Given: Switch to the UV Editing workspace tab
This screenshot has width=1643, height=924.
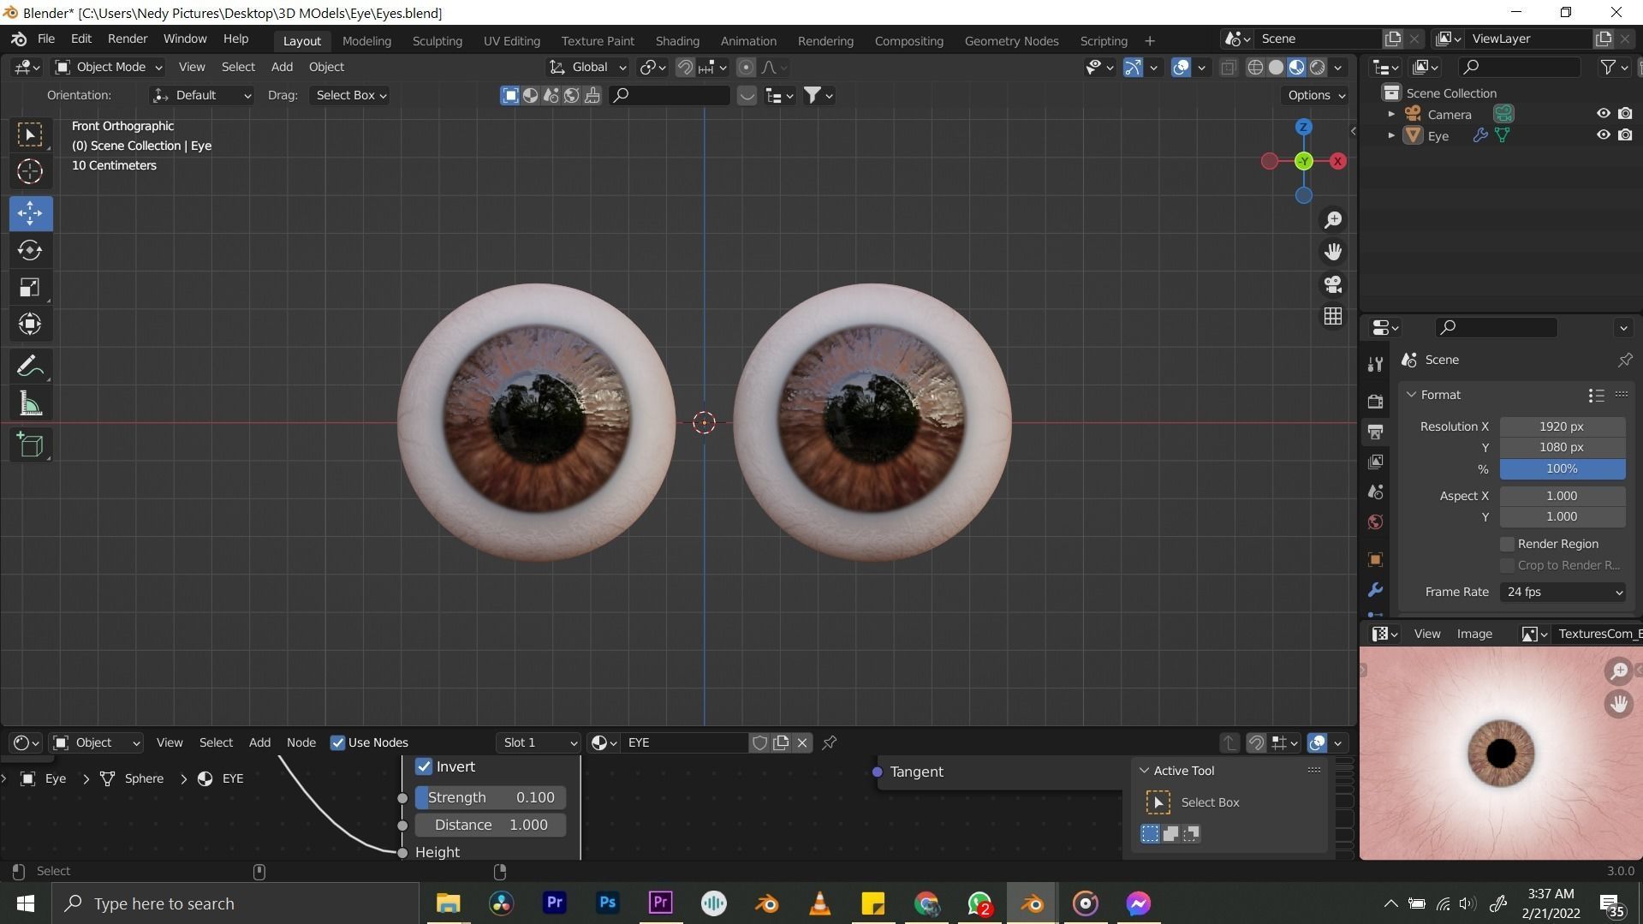Looking at the screenshot, I should 511,40.
